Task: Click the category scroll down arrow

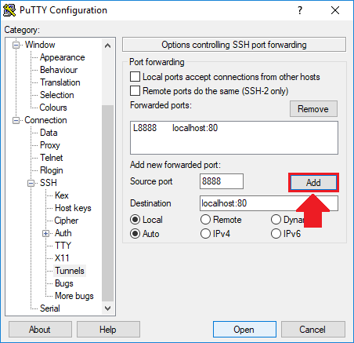Action: click(x=107, y=308)
